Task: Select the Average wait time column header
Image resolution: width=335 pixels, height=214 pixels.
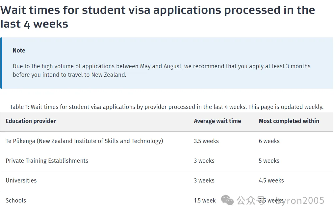Action: (217, 121)
